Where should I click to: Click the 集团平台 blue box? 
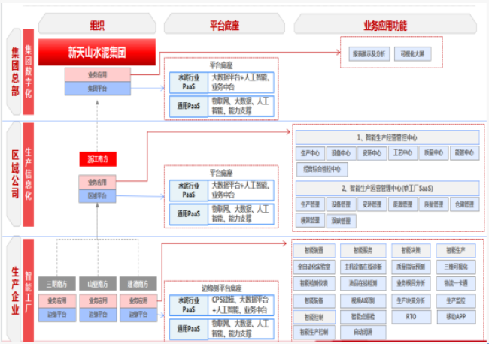point(98,88)
